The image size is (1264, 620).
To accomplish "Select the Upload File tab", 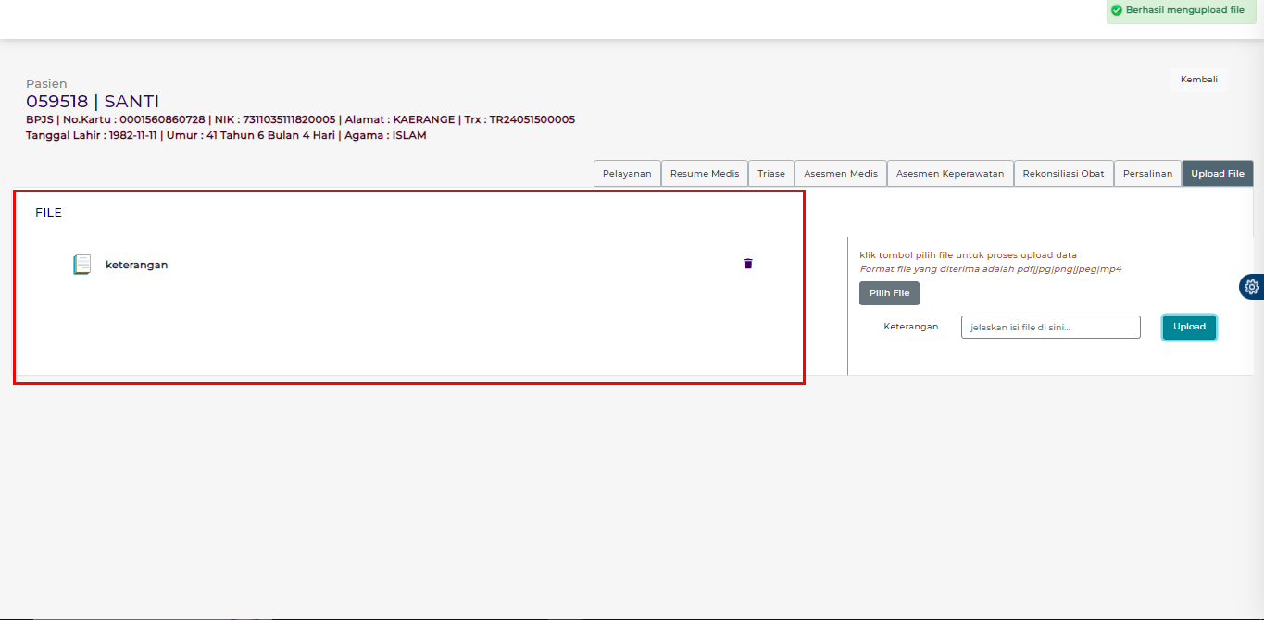I will (x=1217, y=174).
